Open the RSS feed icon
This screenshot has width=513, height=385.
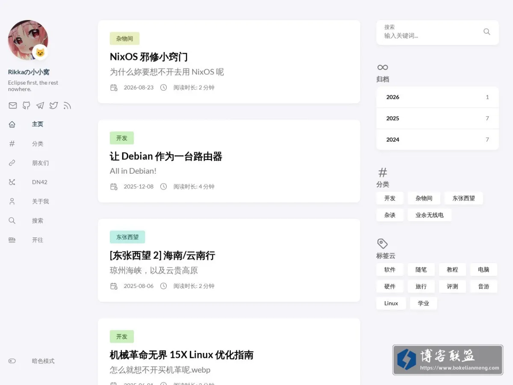pyautogui.click(x=67, y=105)
